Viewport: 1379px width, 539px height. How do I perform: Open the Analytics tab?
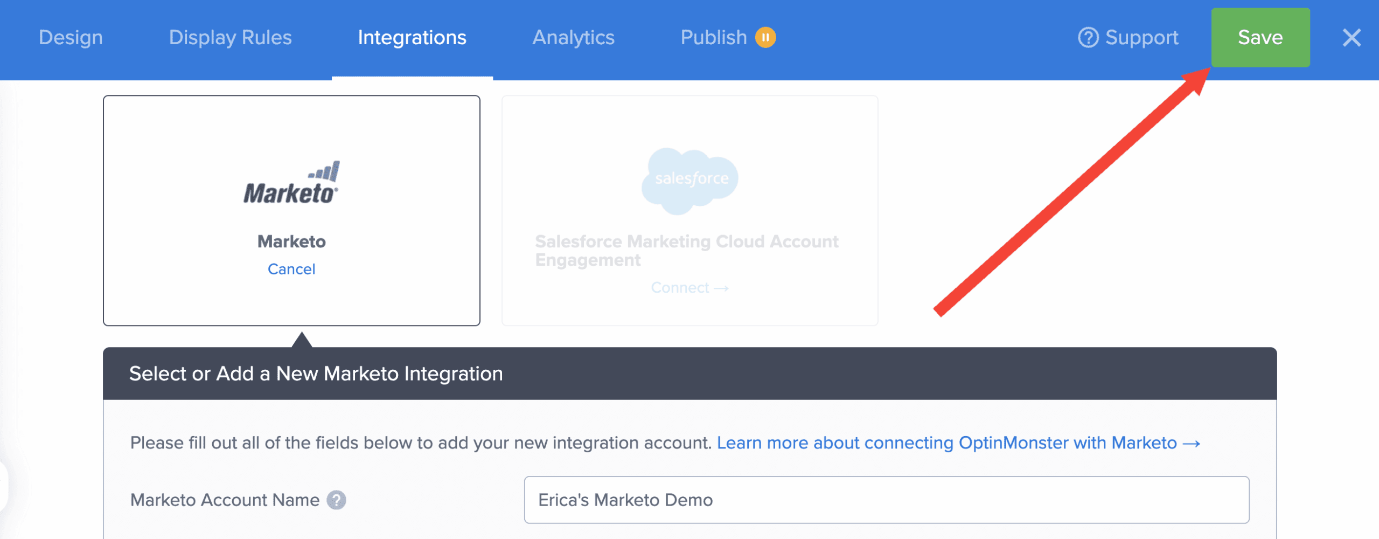[573, 38]
